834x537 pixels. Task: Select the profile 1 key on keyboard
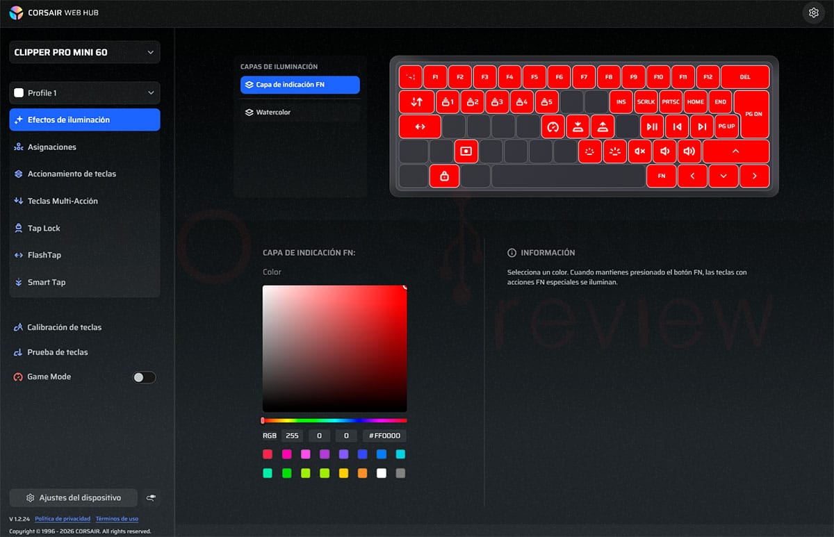[x=448, y=101]
